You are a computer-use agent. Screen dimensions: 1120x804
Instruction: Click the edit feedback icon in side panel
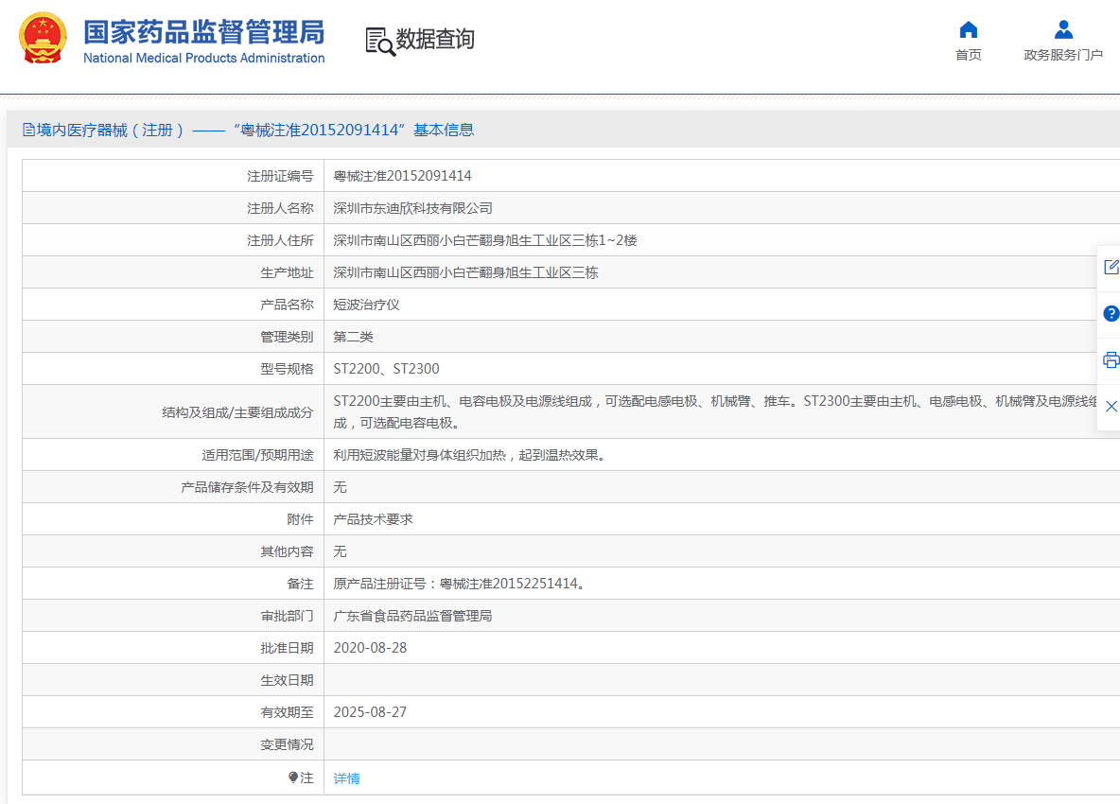(x=1111, y=267)
